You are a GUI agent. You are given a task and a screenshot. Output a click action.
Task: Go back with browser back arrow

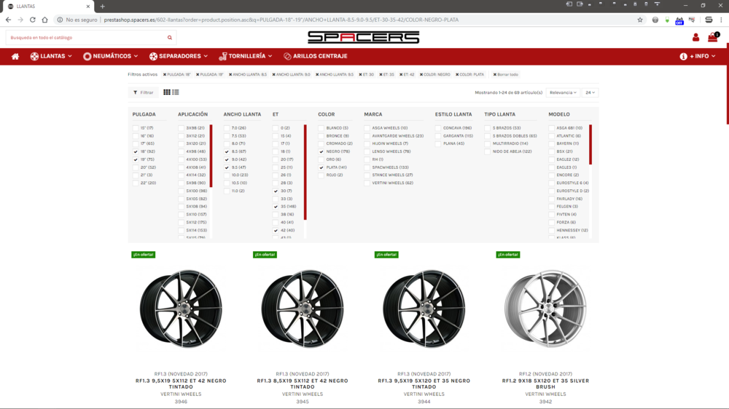coord(8,20)
